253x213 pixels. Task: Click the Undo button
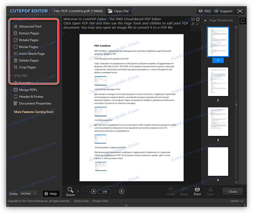tap(171, 192)
